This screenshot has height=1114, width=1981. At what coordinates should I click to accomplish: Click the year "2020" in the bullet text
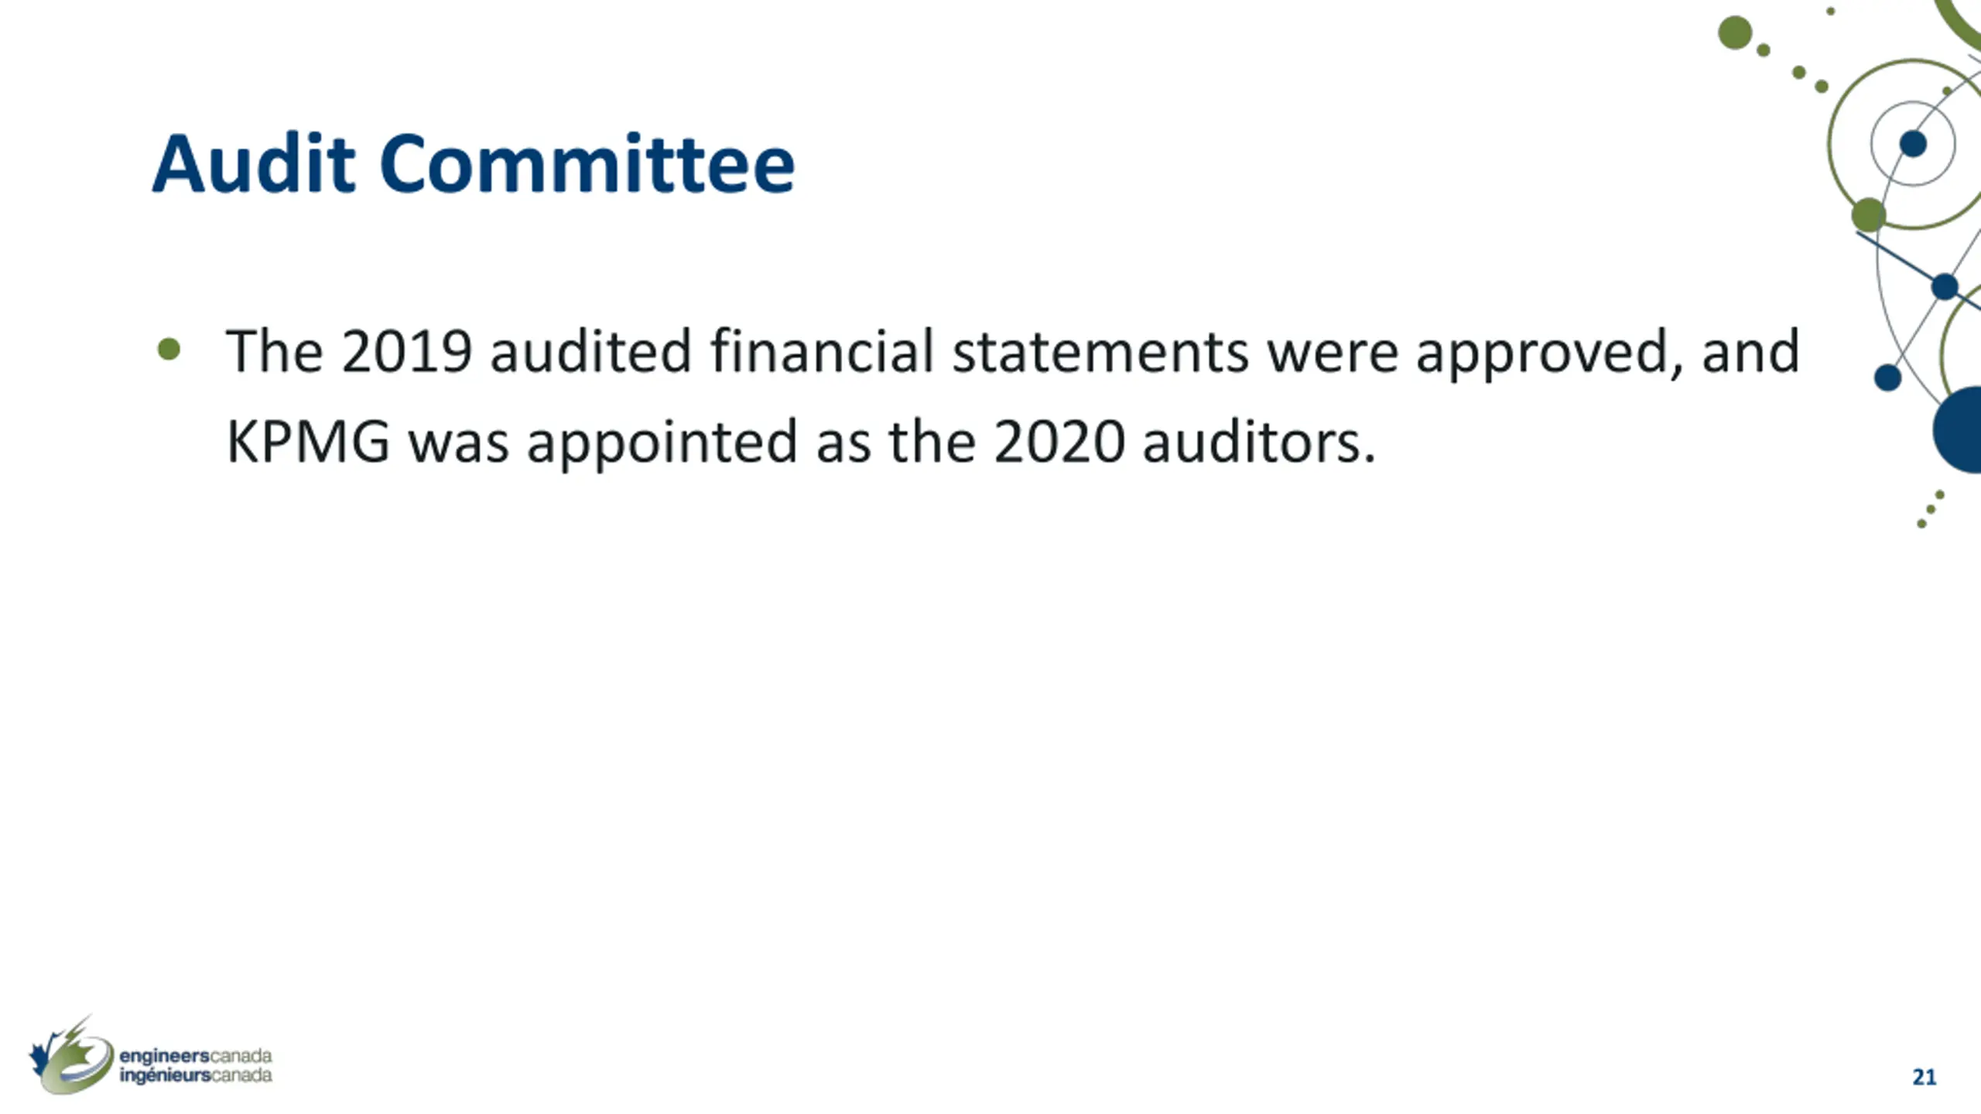tap(1059, 442)
